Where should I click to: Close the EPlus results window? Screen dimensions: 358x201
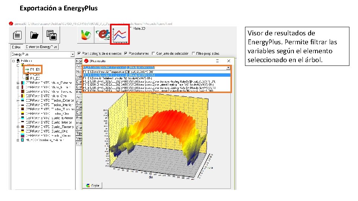coord(229,61)
